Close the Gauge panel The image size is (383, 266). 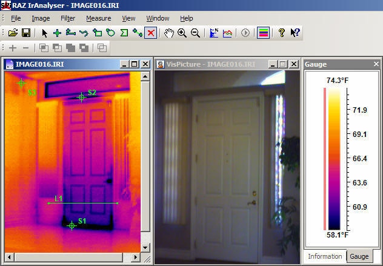tap(376, 64)
